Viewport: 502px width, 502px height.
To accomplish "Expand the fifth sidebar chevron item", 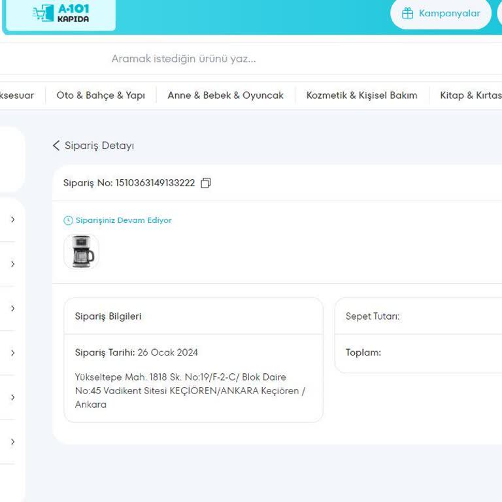I will (12, 397).
